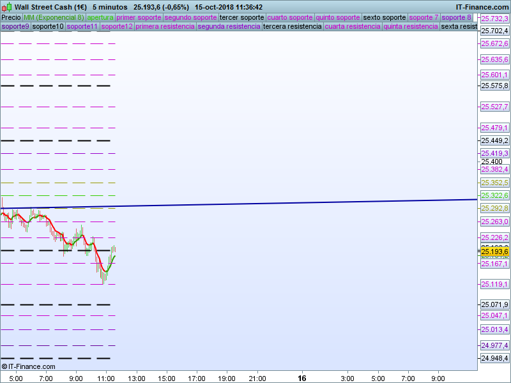The height and width of the screenshot is (383, 511).
Task: Click the green 25.322,6 price label
Action: click(494, 195)
